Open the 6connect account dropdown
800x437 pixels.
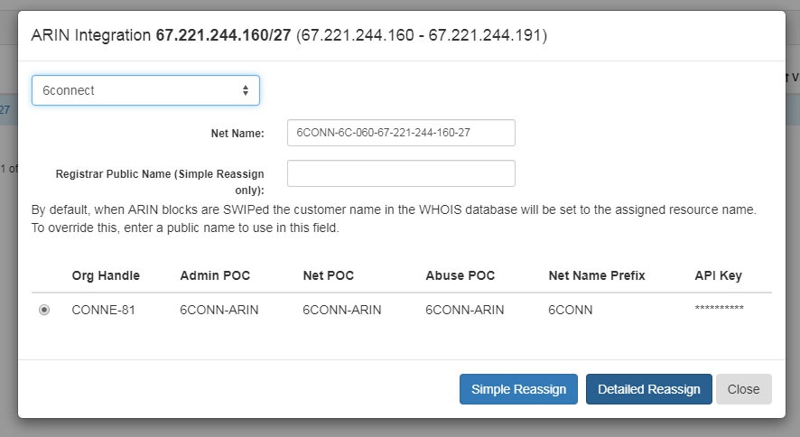(145, 90)
